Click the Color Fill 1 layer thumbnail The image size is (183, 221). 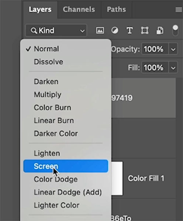click(117, 178)
